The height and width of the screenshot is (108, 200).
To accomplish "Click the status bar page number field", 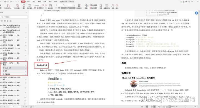I will (15, 107).
